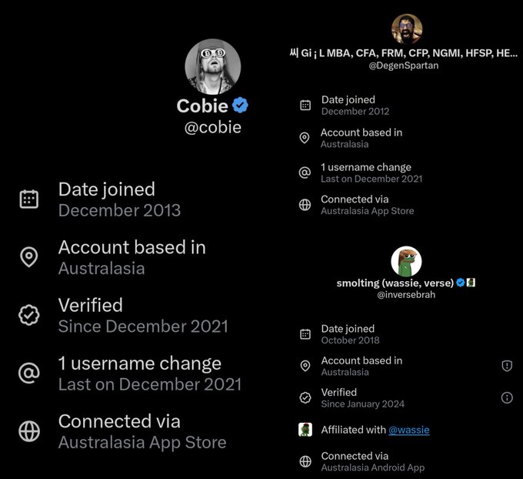This screenshot has height=479, width=523.
Task: Click the blue verified badge beside Cobie
Action: point(241,106)
